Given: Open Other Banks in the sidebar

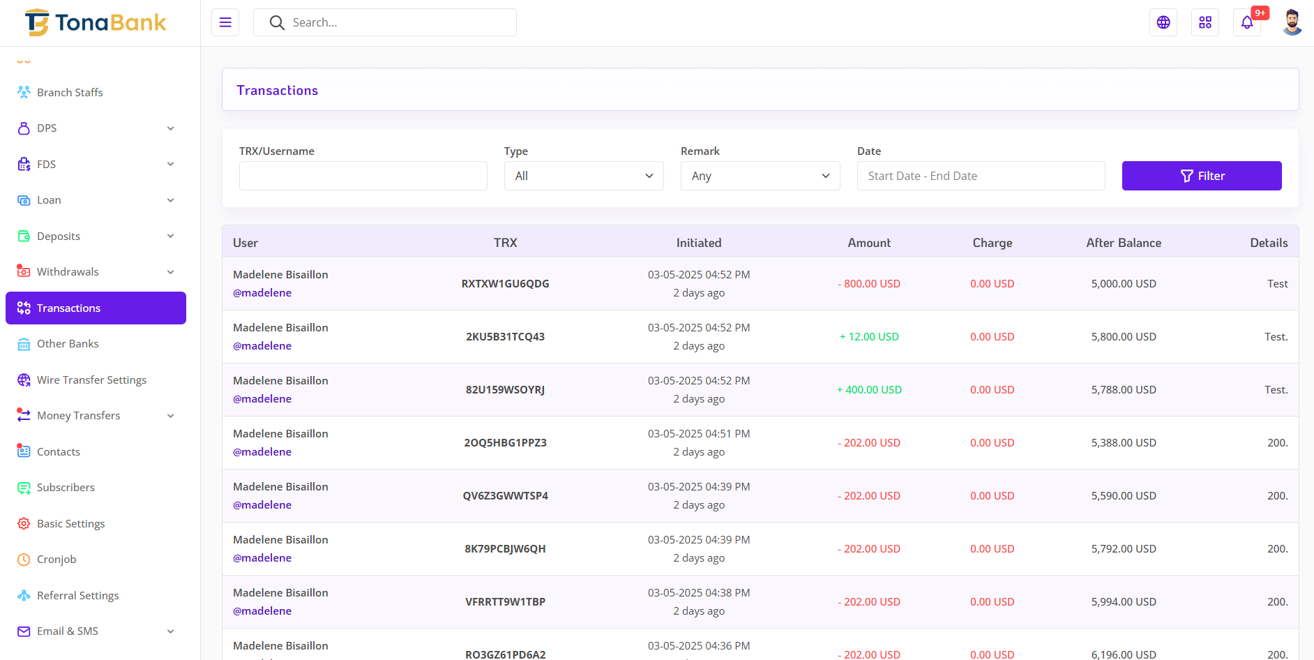Looking at the screenshot, I should click(x=68, y=344).
